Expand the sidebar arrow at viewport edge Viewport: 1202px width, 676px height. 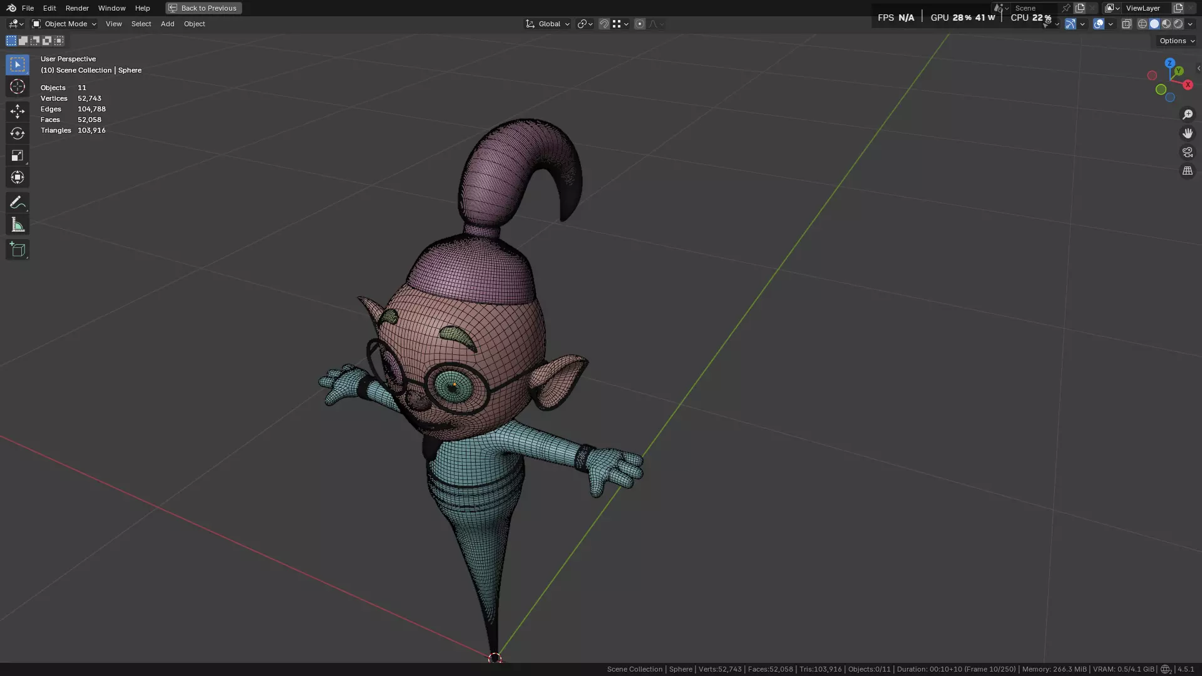pos(1198,68)
